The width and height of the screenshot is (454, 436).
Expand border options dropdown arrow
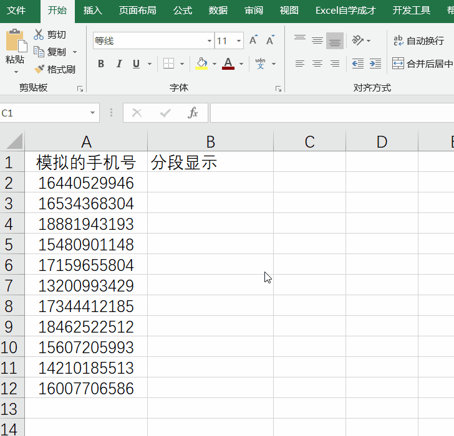(182, 64)
